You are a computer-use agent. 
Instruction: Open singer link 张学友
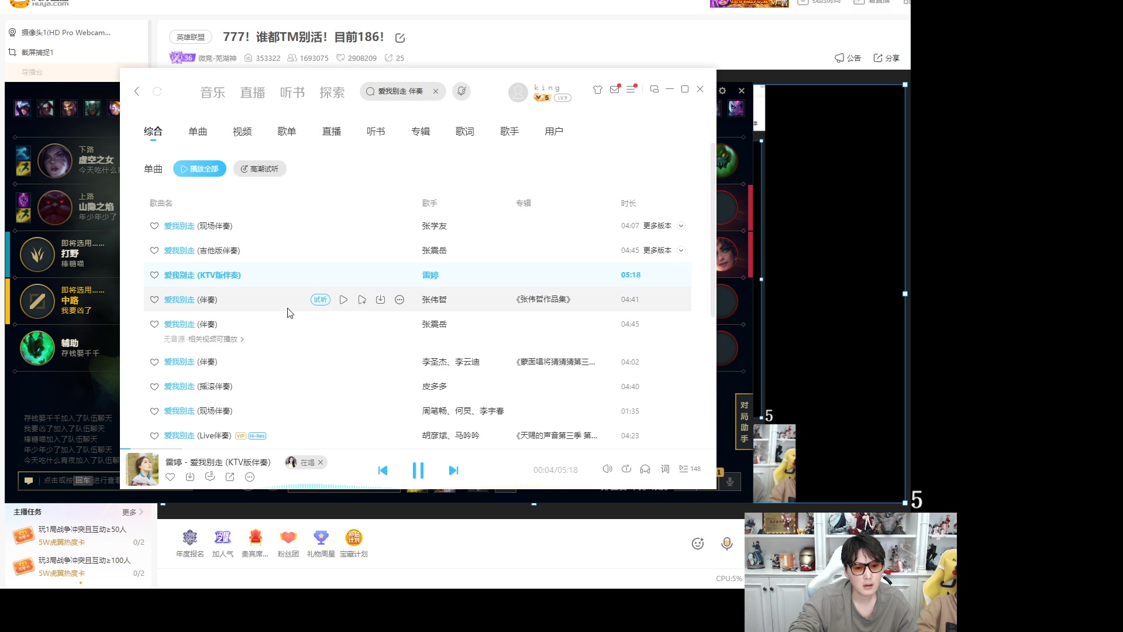click(x=435, y=226)
